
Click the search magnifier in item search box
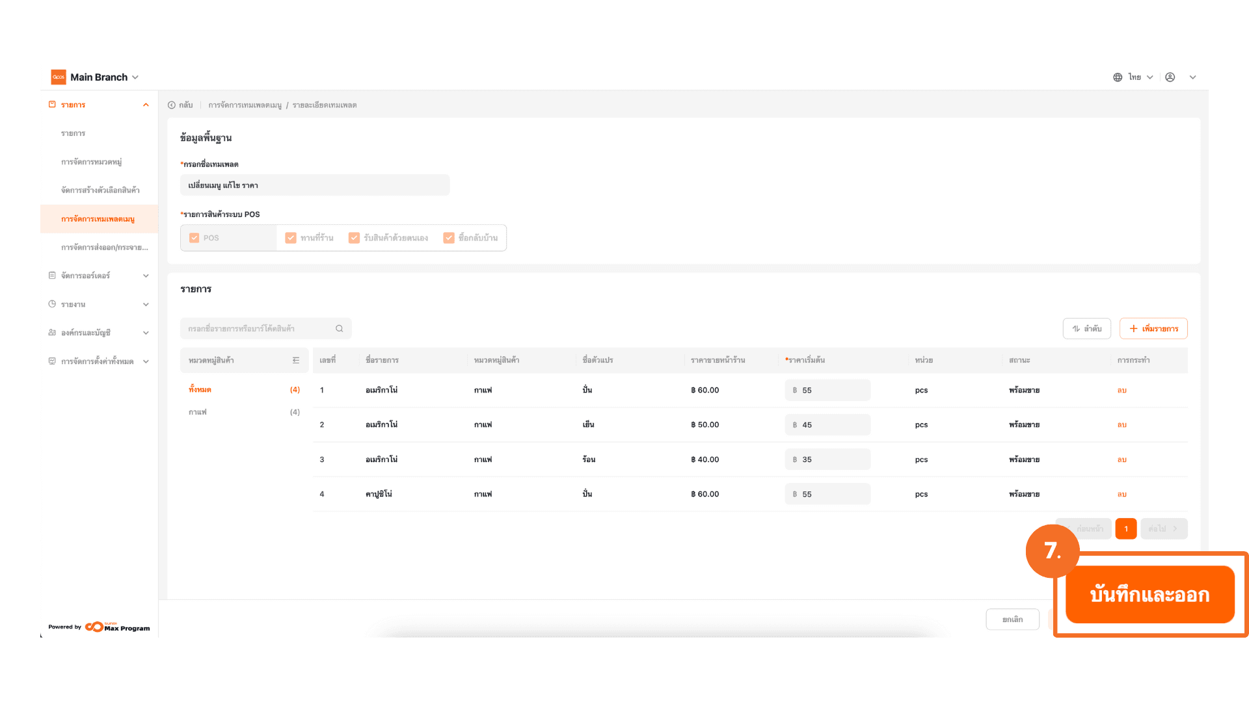(339, 329)
